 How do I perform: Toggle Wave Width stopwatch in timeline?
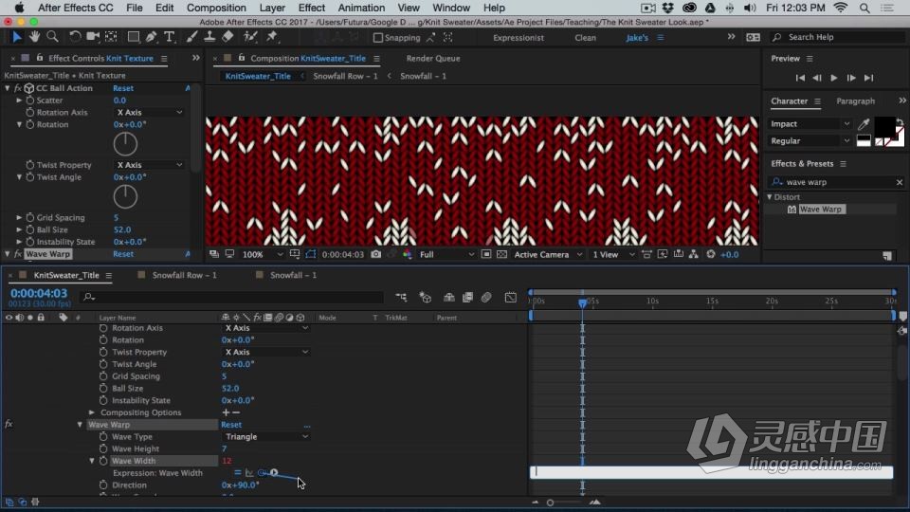pos(103,461)
